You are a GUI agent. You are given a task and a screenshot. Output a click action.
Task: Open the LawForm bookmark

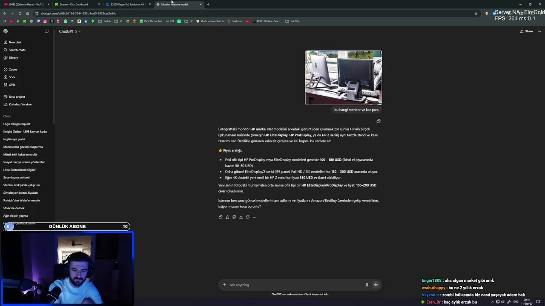click(235, 21)
